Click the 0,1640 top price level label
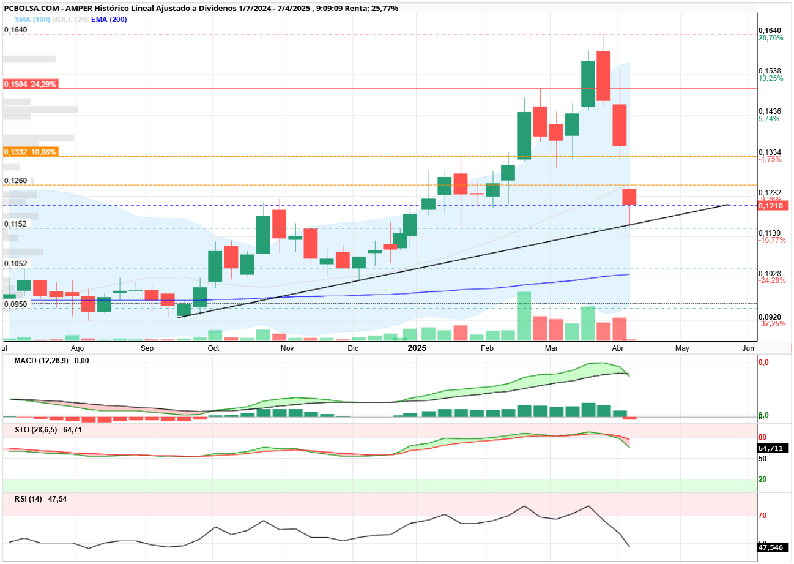 tap(769, 30)
